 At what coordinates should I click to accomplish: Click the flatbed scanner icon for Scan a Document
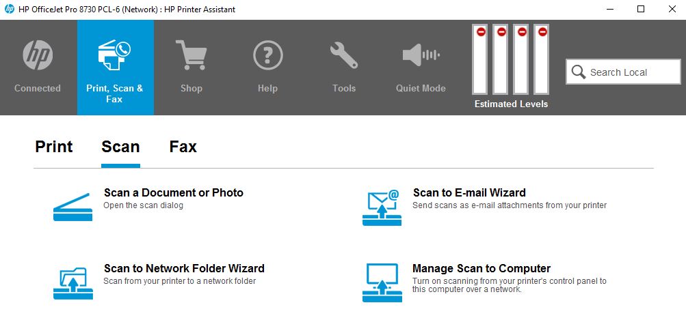coord(73,207)
